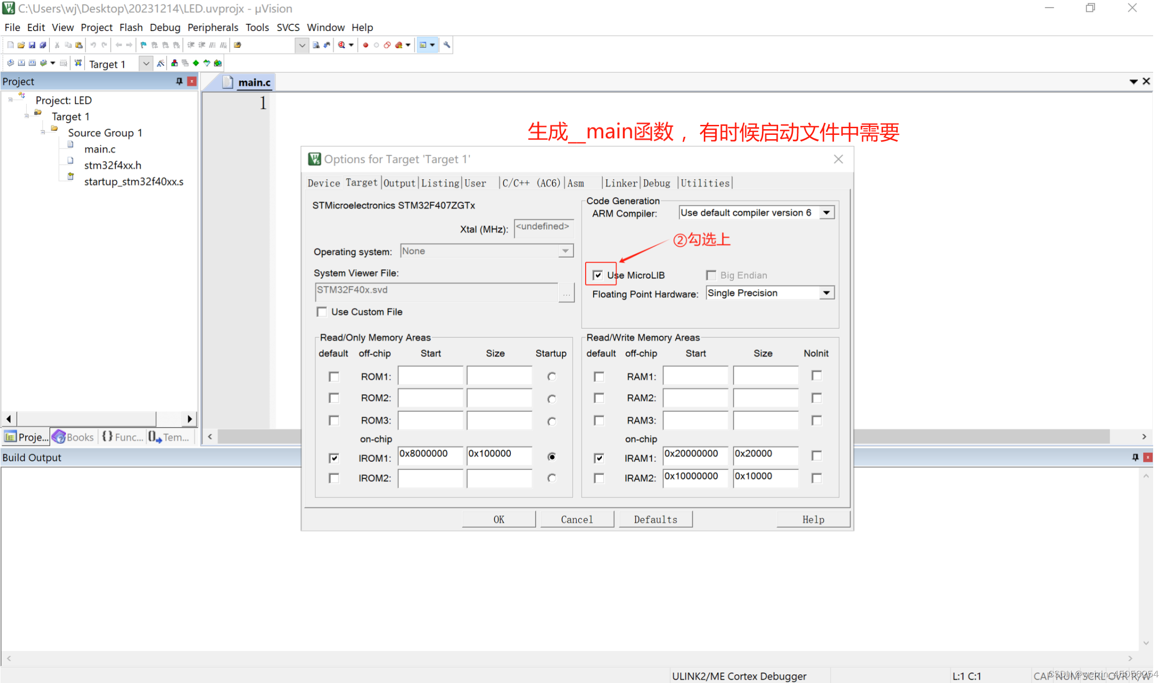Toggle bookmark with the blue flag icon

pyautogui.click(x=143, y=45)
